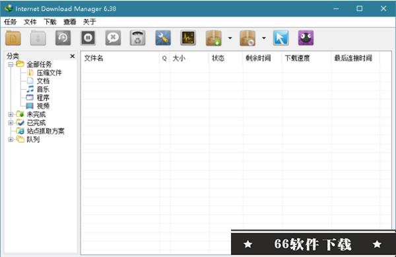Image resolution: width=396 pixels, height=257 pixels.
Task: Click the stop-all speech bubble icon
Action: click(x=113, y=38)
